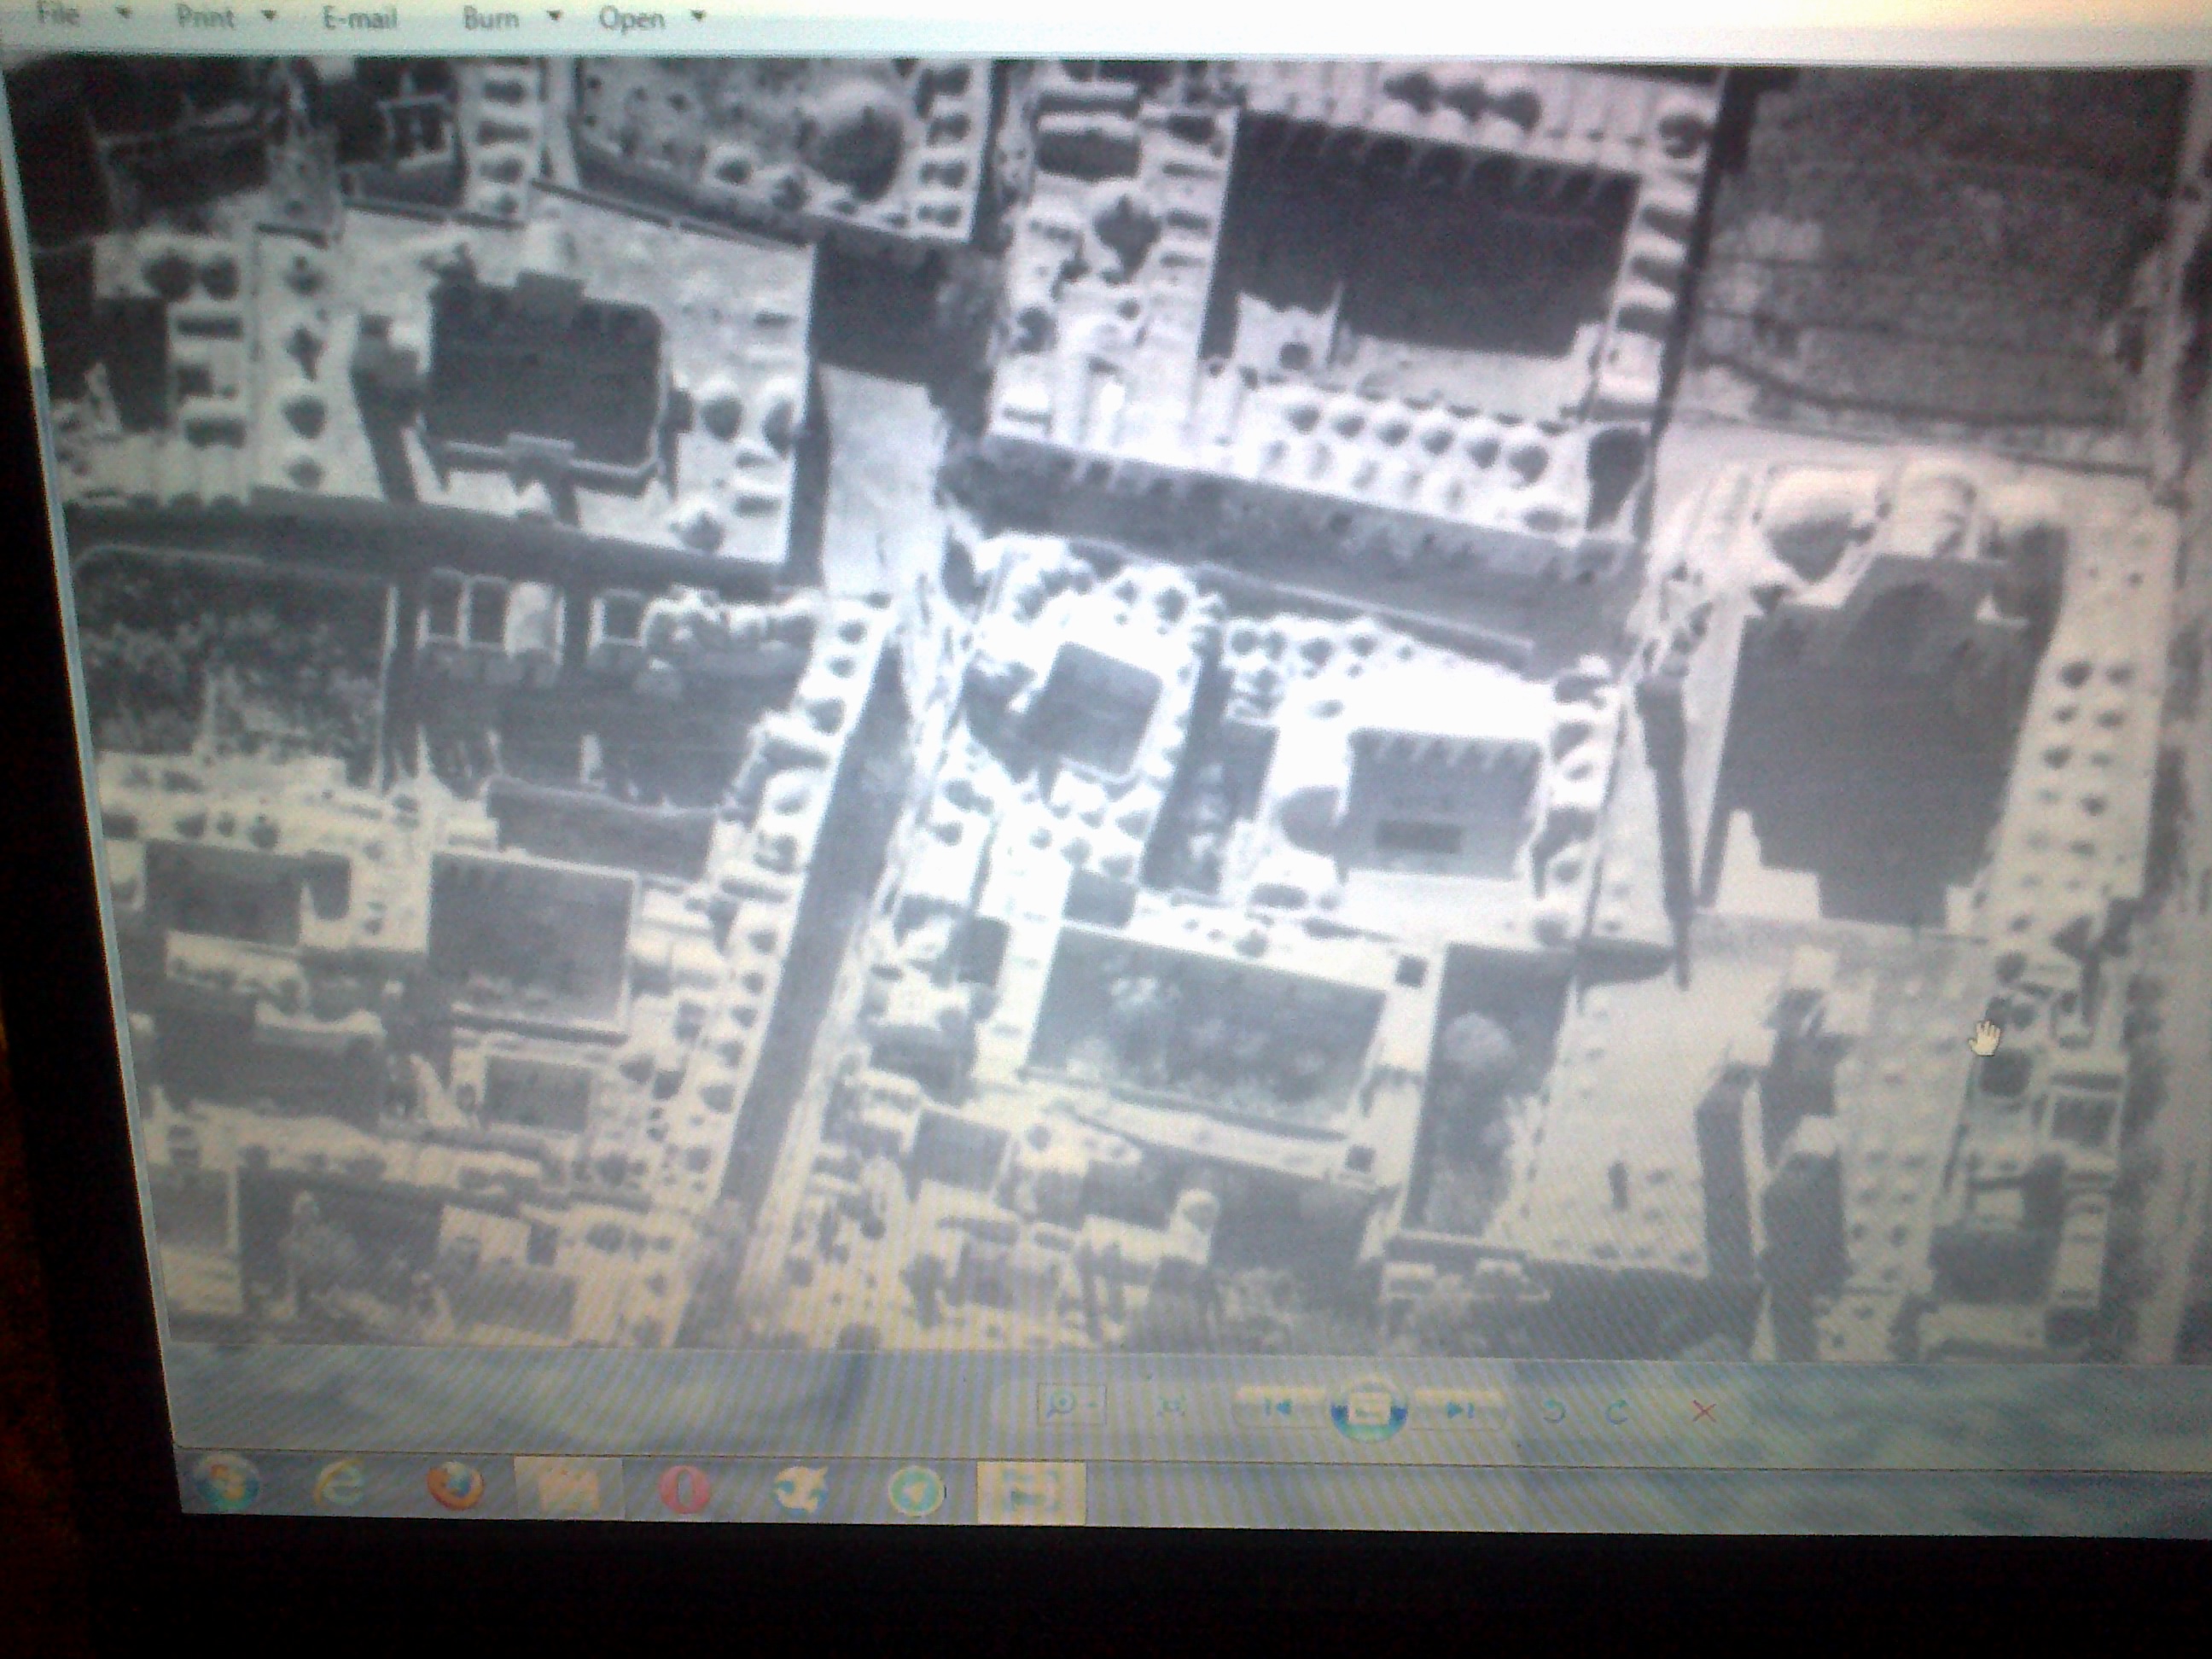Image resolution: width=2212 pixels, height=1659 pixels.
Task: Switch to the Photo Viewer taskbar button
Action: (x=1030, y=1492)
